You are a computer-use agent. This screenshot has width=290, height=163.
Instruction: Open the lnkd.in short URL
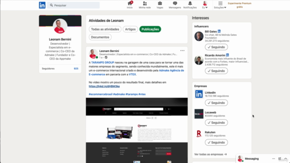coord(104,86)
